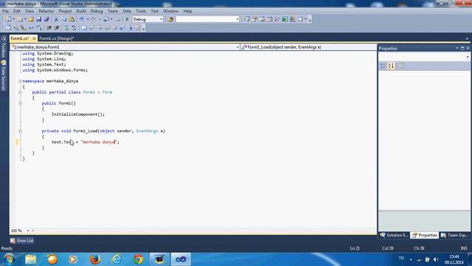The height and width of the screenshot is (266, 472).
Task: Click the Find in Files toolbar icon
Action: [170, 19]
